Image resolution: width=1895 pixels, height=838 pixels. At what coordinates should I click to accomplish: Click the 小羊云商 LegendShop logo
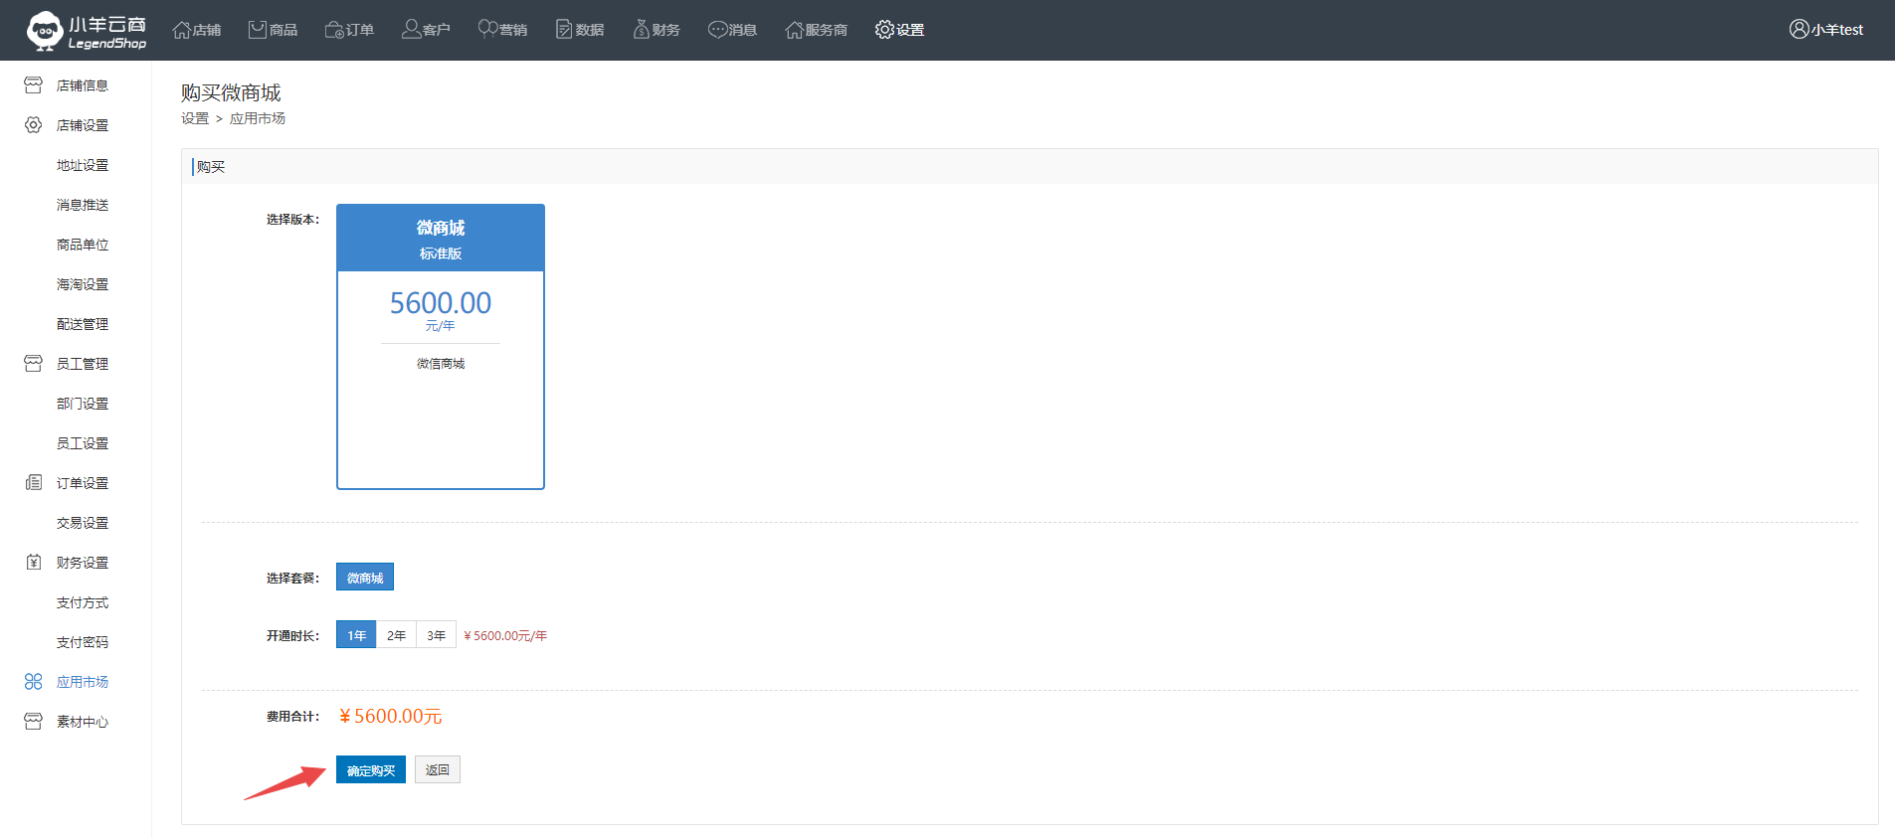coord(87,31)
